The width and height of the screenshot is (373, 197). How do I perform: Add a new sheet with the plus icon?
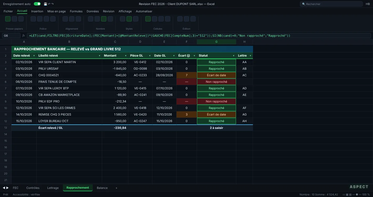click(x=117, y=188)
